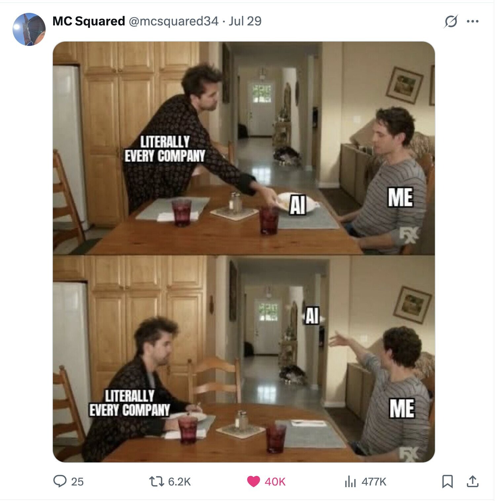Click the retweet arrows icon
Screen dimensions: 497x501
coord(157,481)
